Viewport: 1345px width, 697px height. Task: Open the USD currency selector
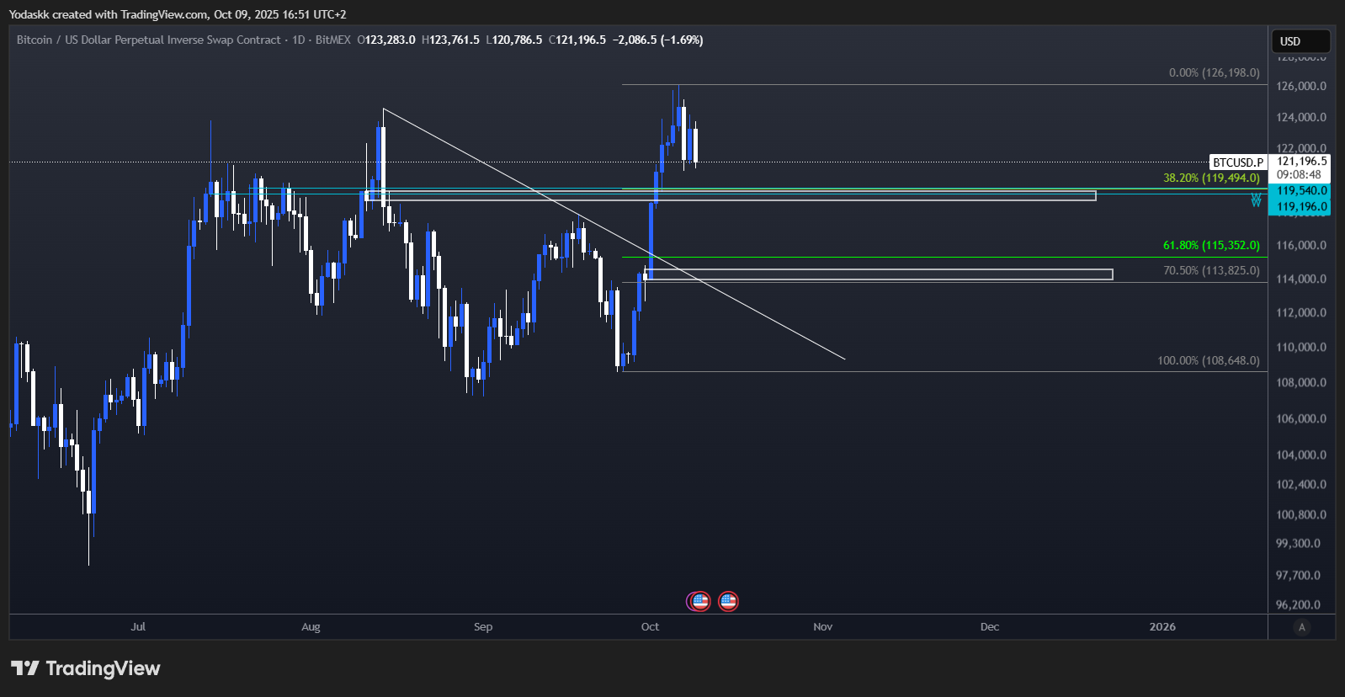pos(1300,41)
